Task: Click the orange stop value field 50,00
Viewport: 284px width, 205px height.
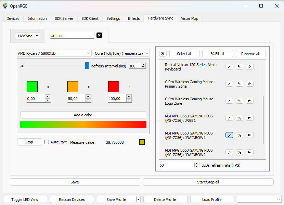Action: [76, 99]
